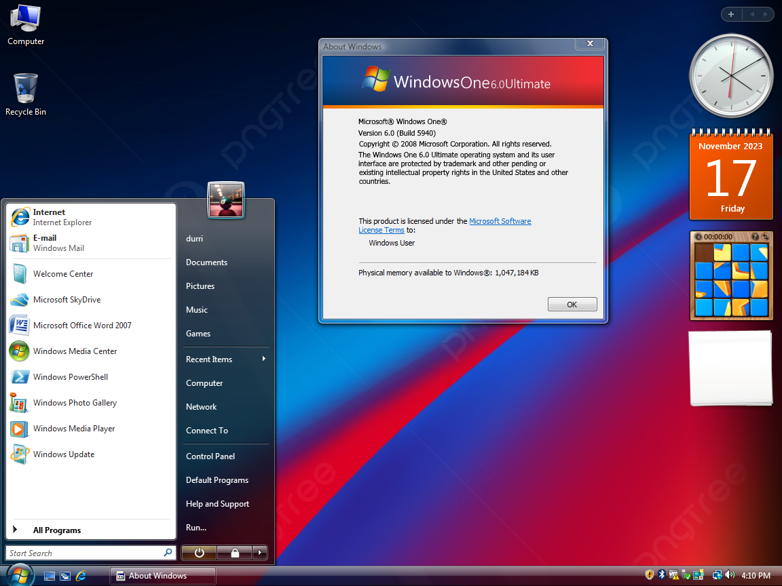This screenshot has height=586, width=782.
Task: Click the puzzle gadget shuffle icon
Action: pyautogui.click(x=764, y=237)
